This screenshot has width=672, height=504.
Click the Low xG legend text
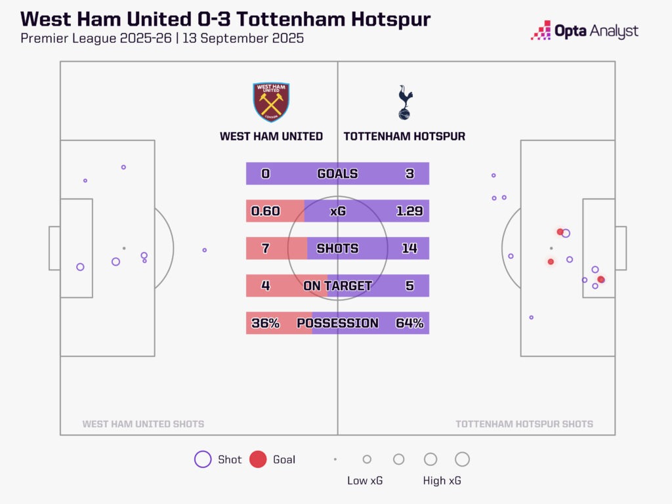tap(365, 481)
